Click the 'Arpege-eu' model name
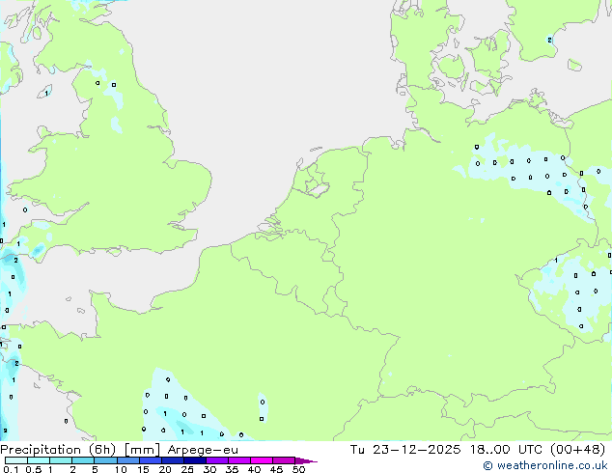The image size is (612, 473). pos(203,450)
